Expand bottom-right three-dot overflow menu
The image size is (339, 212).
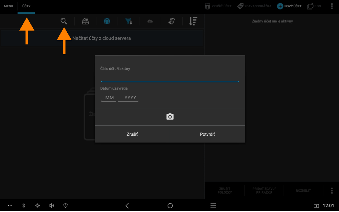pos(332,191)
